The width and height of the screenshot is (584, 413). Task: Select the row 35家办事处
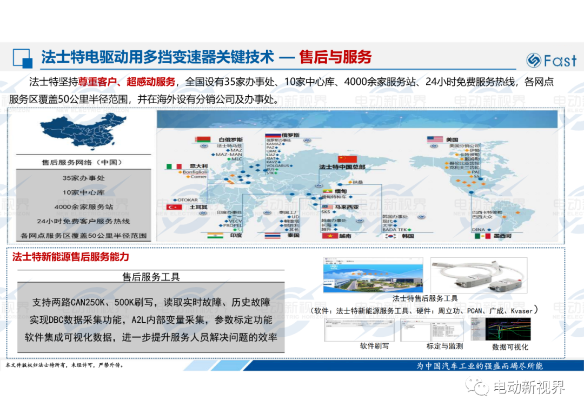pos(83,178)
